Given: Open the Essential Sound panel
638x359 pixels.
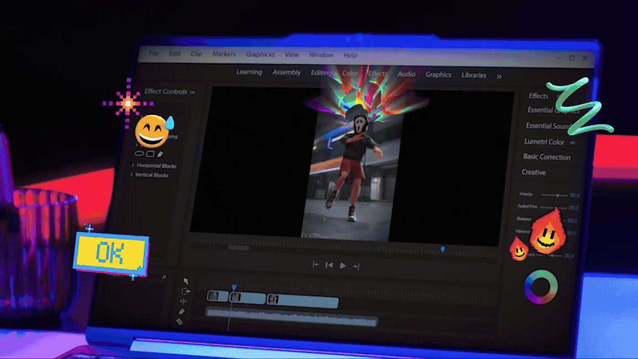Looking at the screenshot, I should (x=547, y=125).
